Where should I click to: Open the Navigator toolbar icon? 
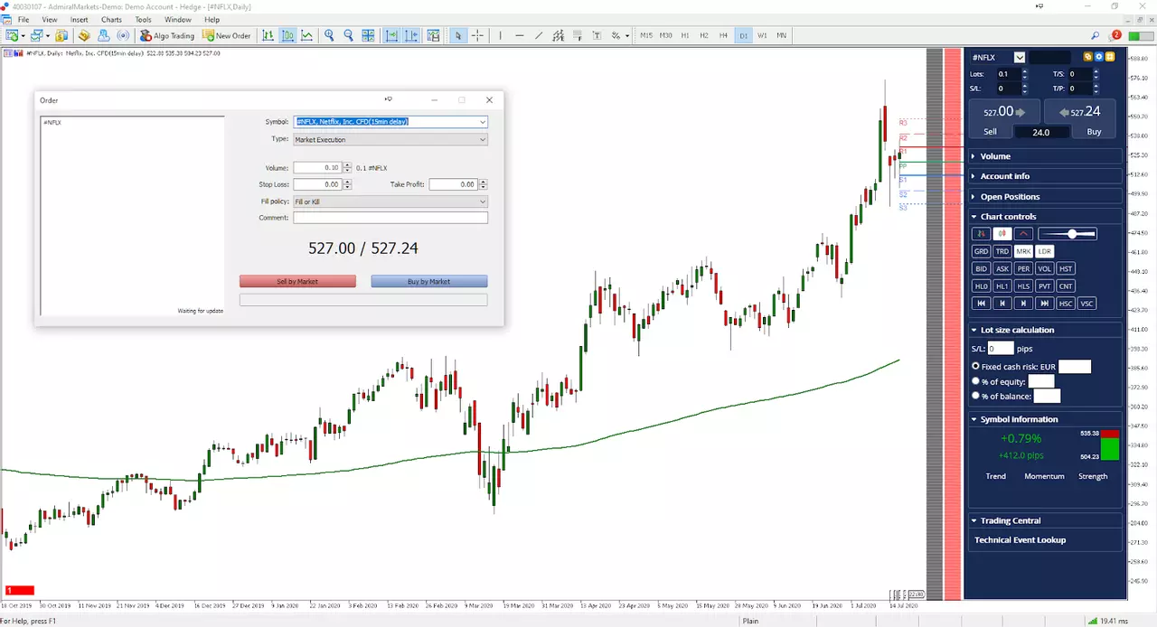click(84, 36)
